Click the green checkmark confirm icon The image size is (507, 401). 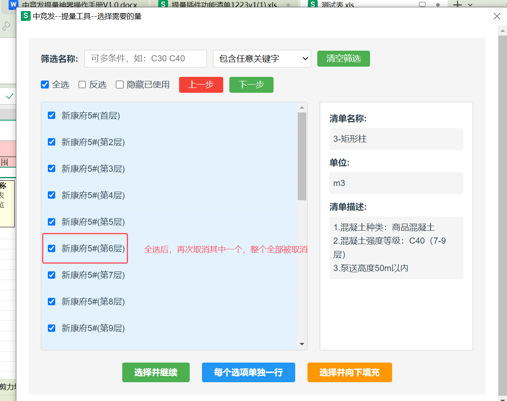click(9, 96)
